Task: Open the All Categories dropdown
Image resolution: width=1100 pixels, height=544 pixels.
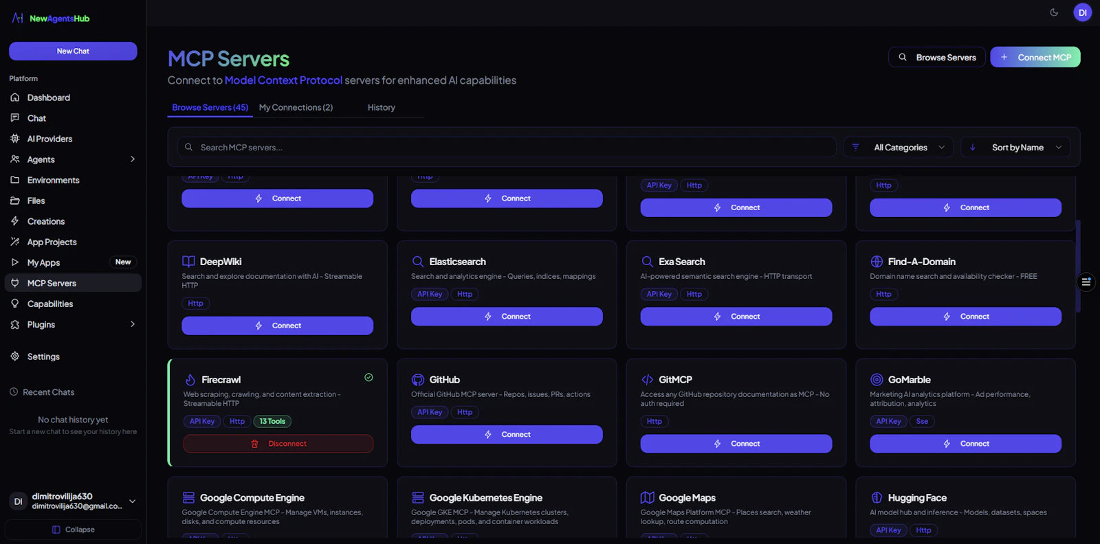Action: pos(899,147)
